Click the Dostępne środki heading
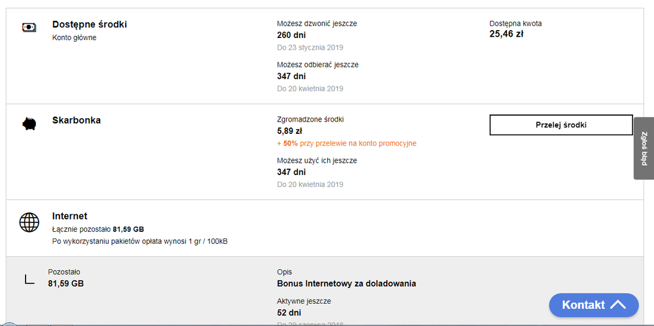 [90, 24]
